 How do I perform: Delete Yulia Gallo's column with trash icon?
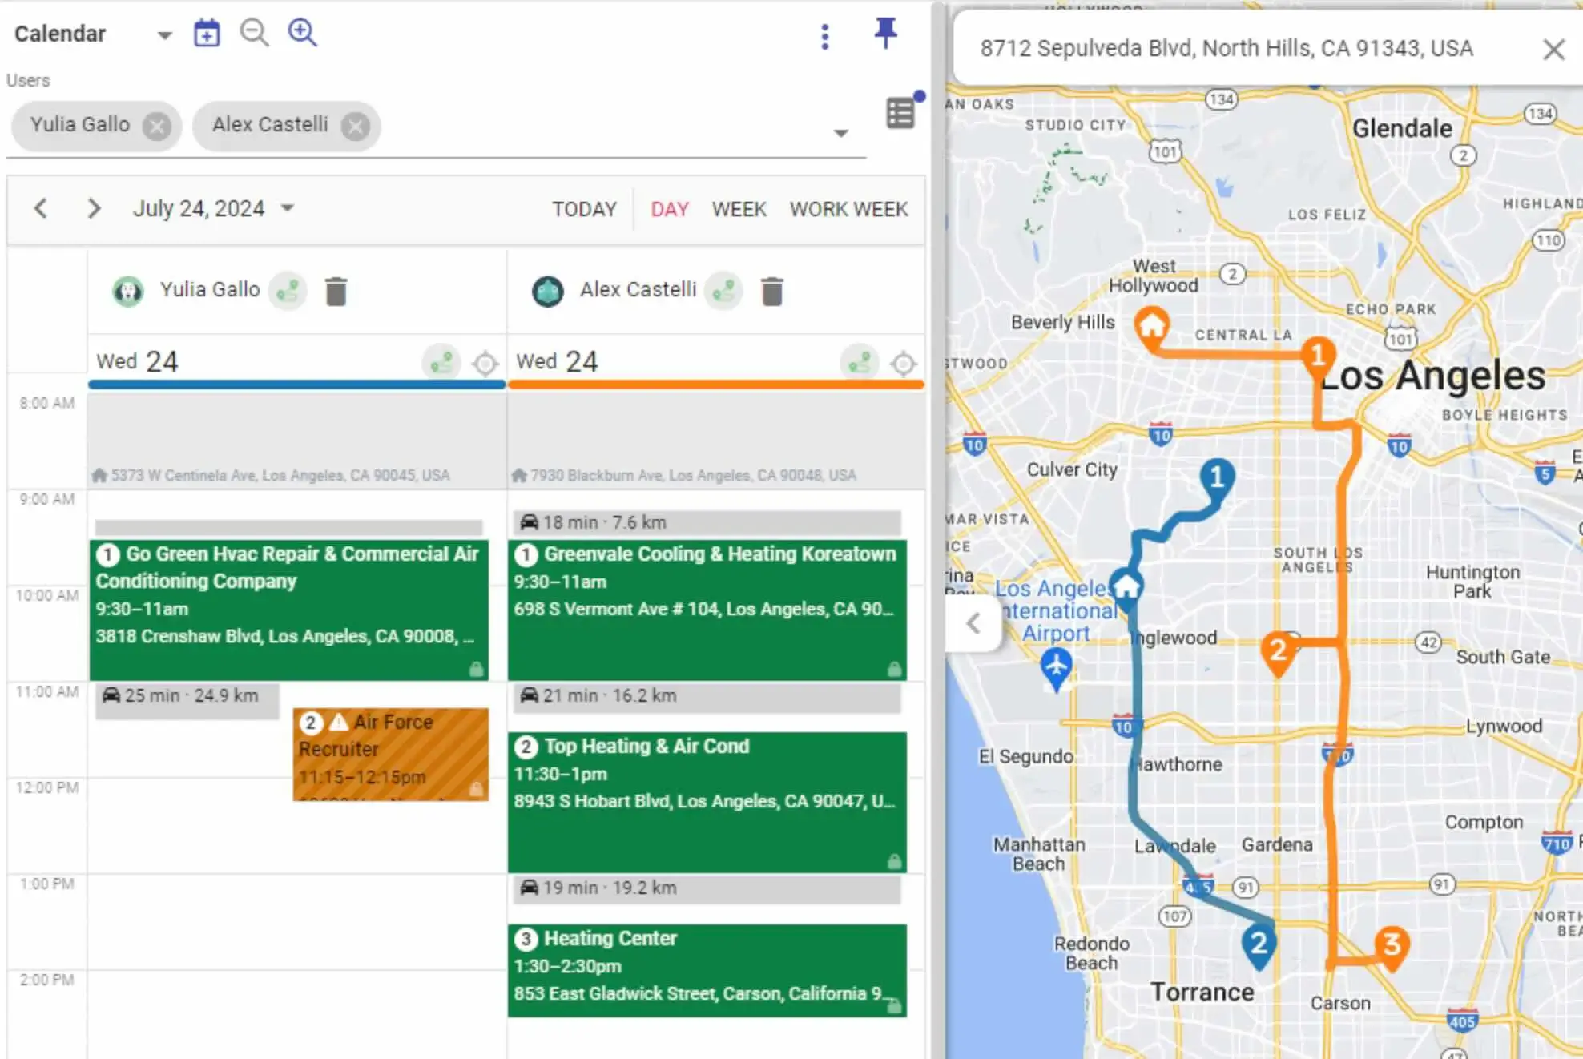(x=336, y=291)
